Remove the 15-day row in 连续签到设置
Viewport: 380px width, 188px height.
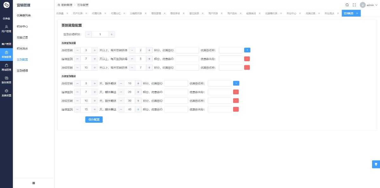[247, 67]
